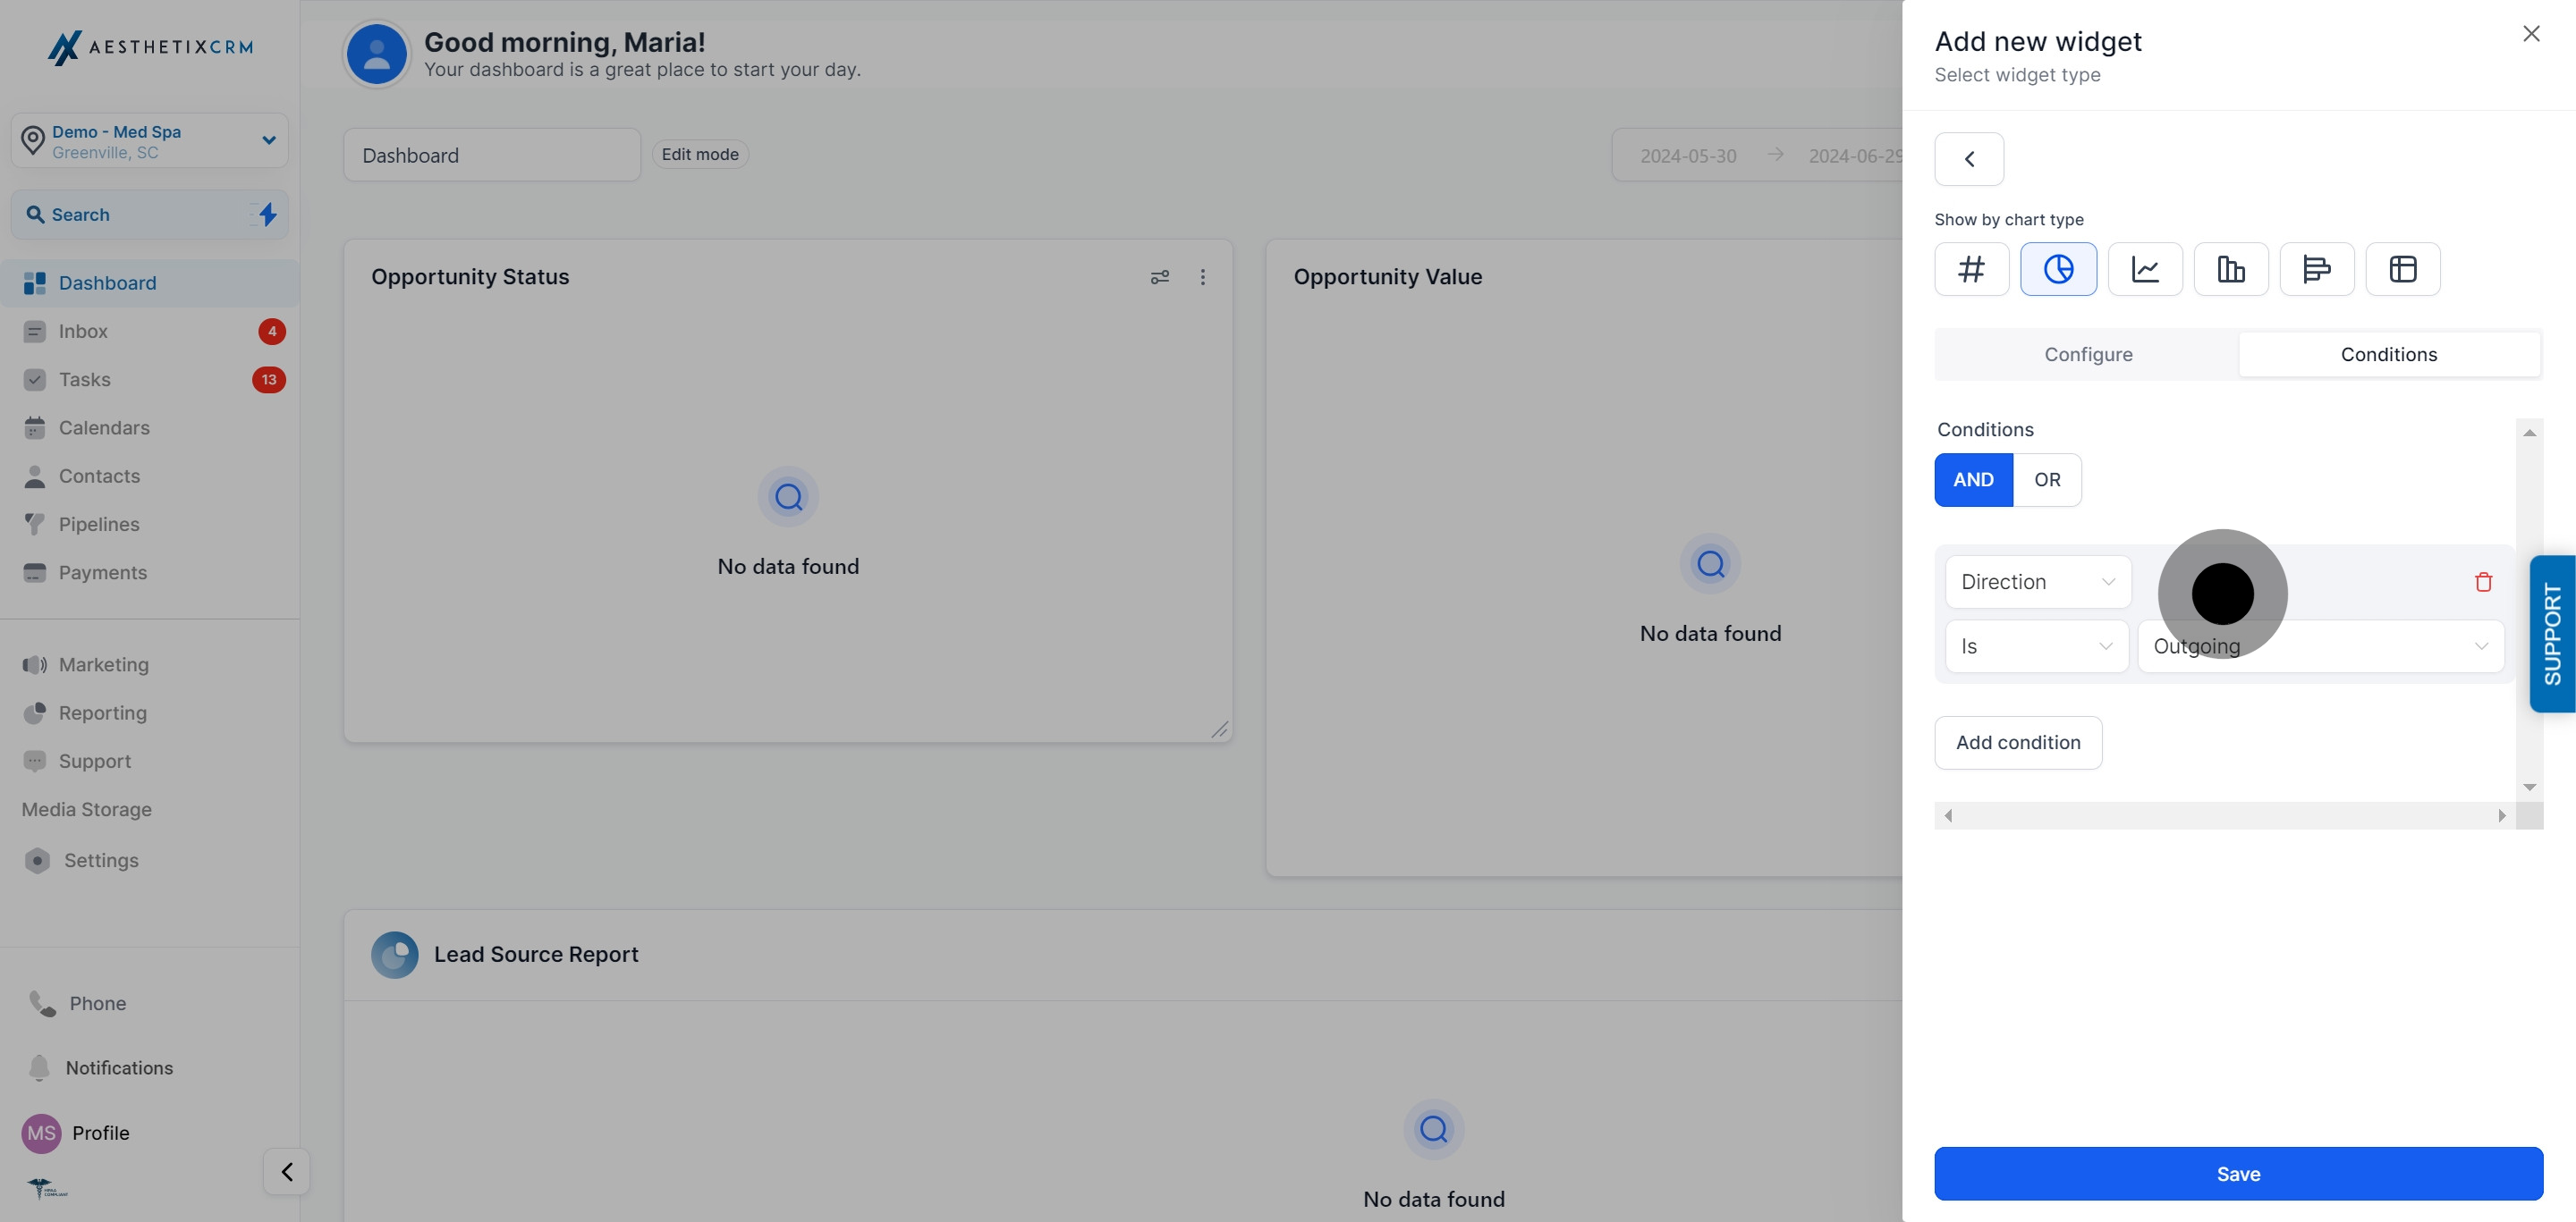
Task: Open Opportunity Status widget filter options
Action: pos(1160,277)
